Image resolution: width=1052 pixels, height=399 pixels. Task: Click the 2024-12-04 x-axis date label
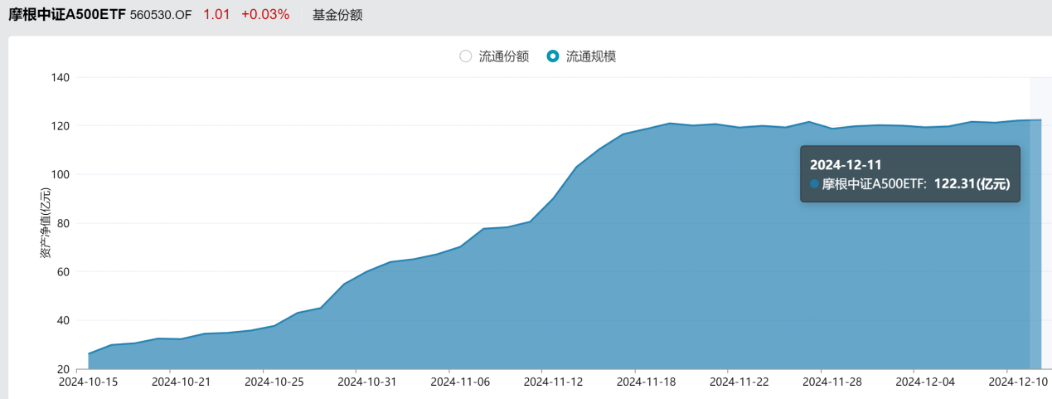point(913,382)
